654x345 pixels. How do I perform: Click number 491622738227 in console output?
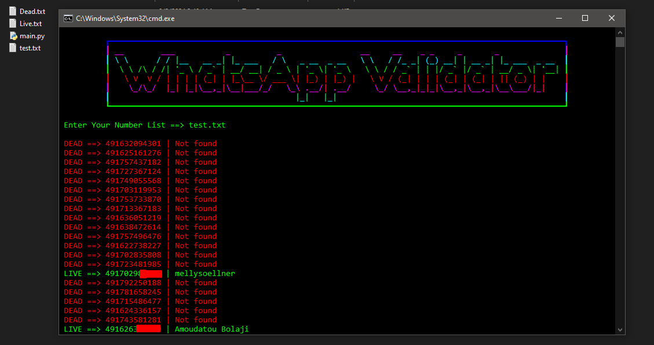pyautogui.click(x=133, y=246)
